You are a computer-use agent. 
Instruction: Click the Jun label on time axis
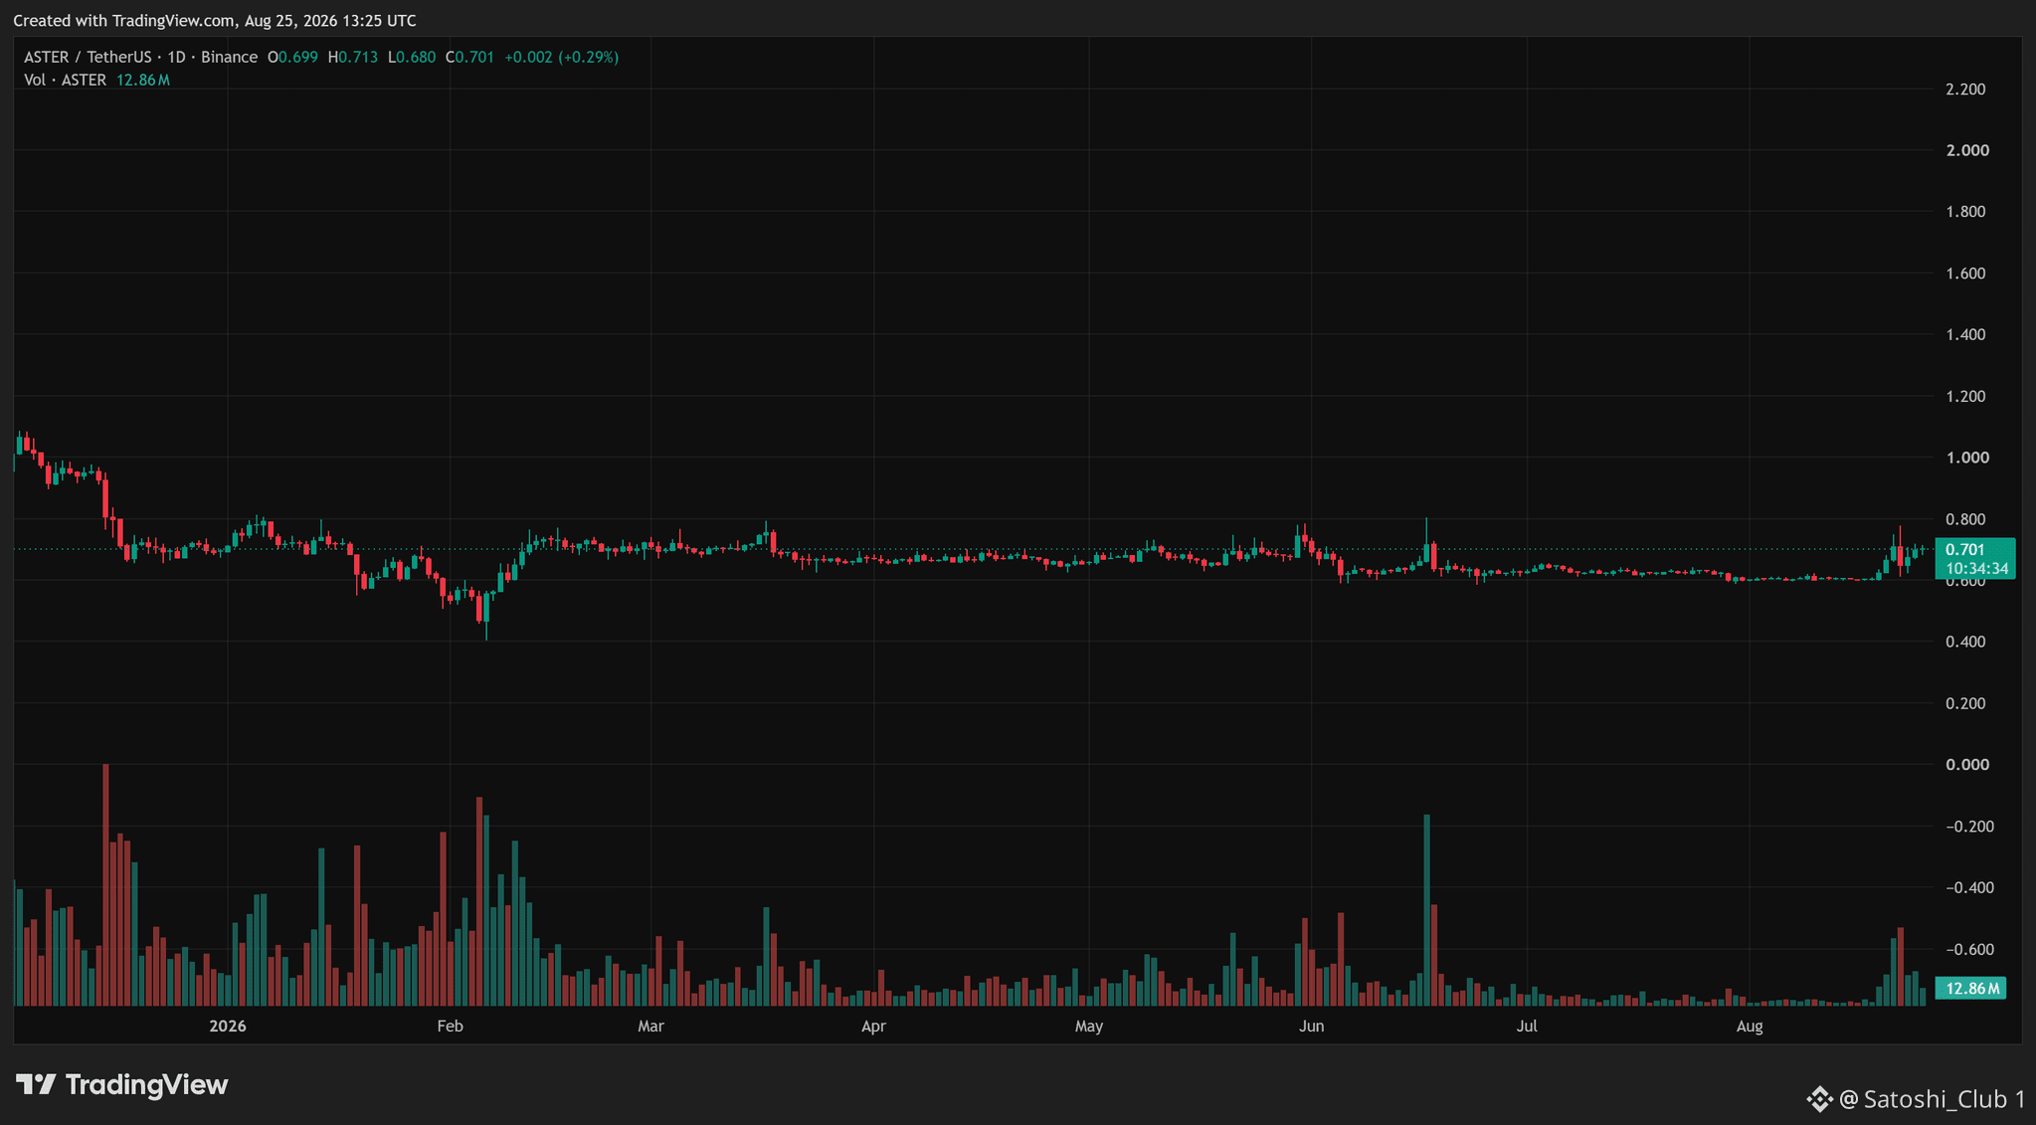pyautogui.click(x=1312, y=1027)
